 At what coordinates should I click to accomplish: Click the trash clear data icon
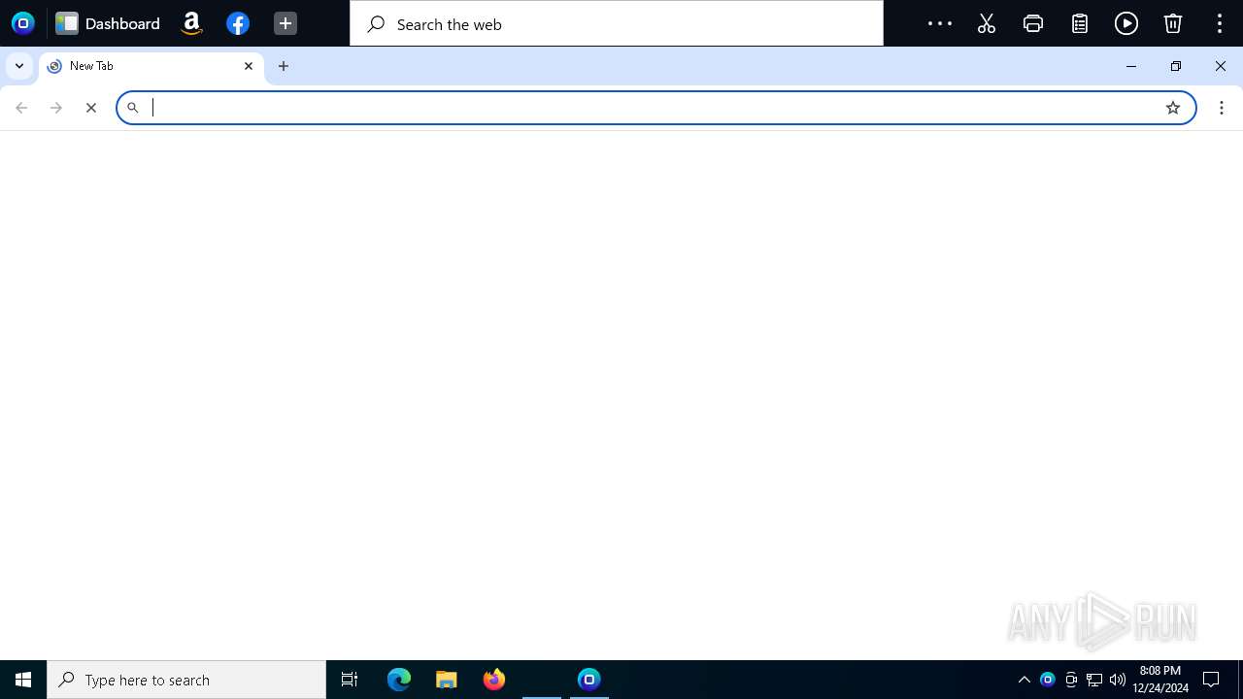[x=1173, y=23]
